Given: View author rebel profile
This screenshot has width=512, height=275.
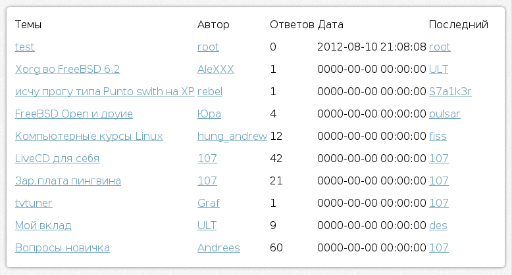Looking at the screenshot, I should click(x=210, y=92).
